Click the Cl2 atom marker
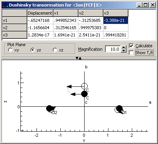The height and width of the screenshot is (144, 158). [50, 109]
